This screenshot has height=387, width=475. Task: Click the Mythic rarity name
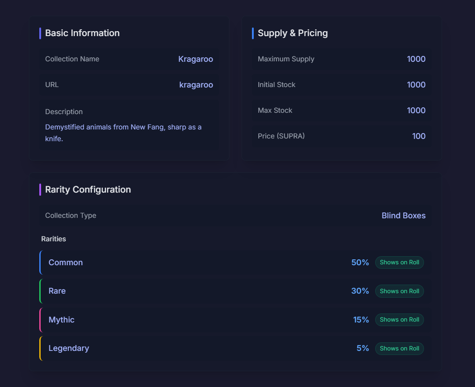pyautogui.click(x=61, y=320)
